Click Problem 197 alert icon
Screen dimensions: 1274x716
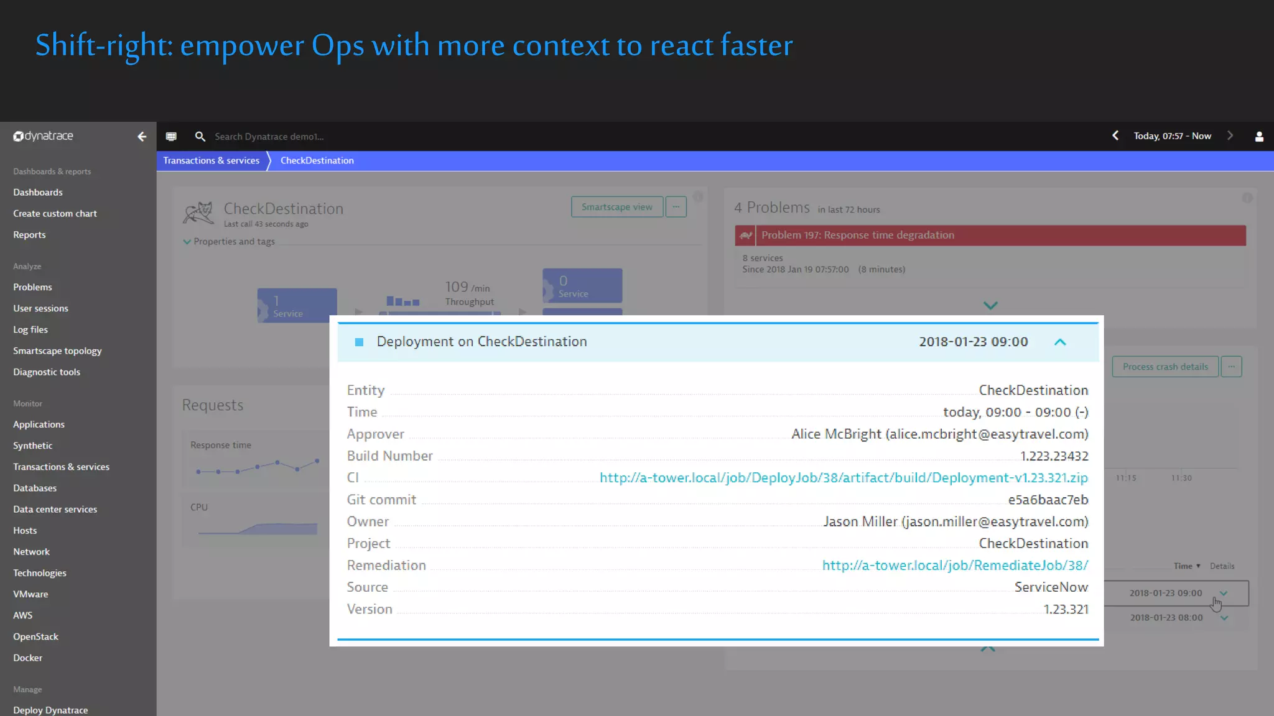pyautogui.click(x=746, y=235)
